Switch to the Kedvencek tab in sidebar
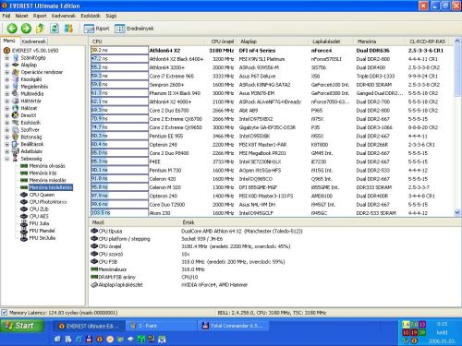Screen dimensions: 462x346 pos(34,42)
